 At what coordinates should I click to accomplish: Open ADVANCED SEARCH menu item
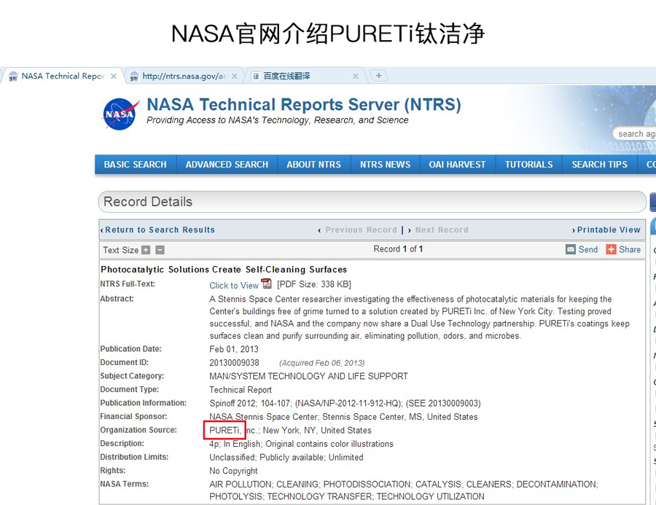(227, 165)
